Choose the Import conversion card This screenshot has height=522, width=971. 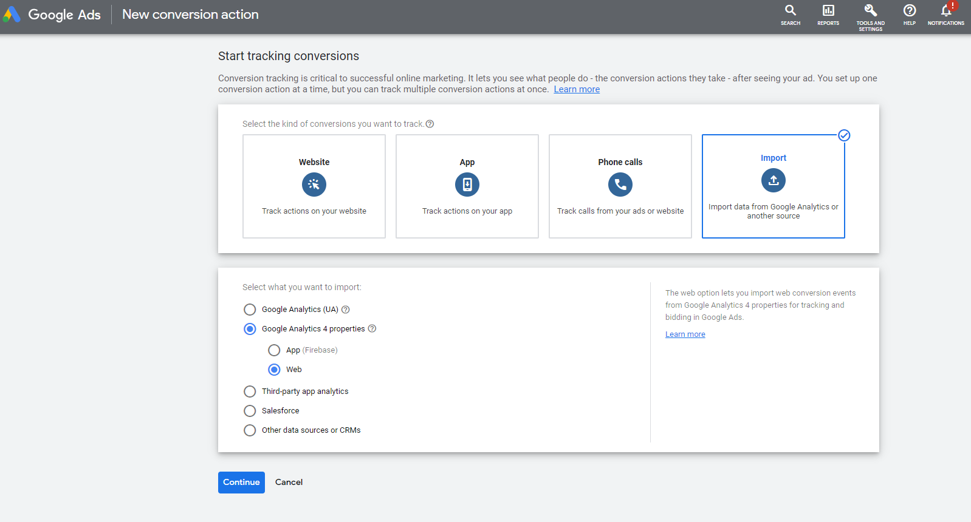click(774, 186)
